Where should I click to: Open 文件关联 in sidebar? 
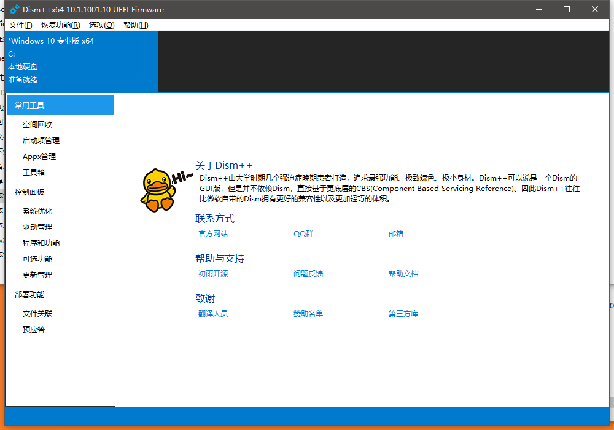pyautogui.click(x=37, y=314)
